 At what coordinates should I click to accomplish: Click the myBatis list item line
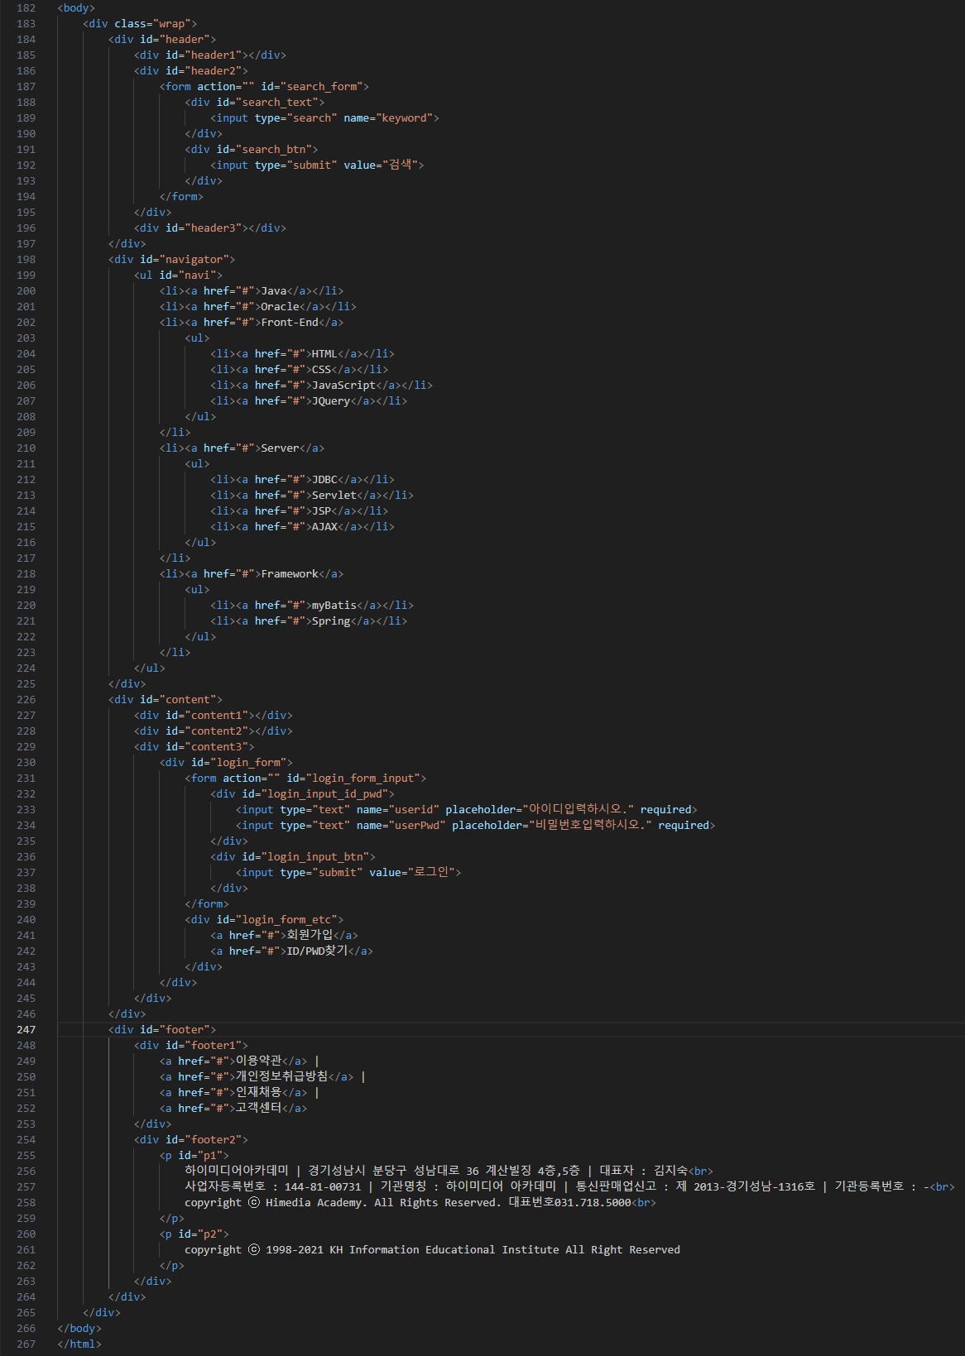tap(312, 606)
